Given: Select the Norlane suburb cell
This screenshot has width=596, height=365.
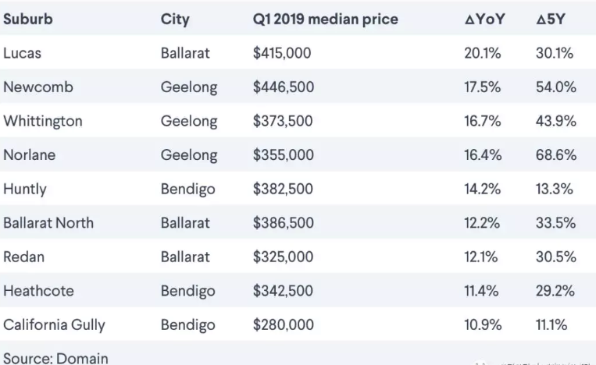Looking at the screenshot, I should 29,154.
